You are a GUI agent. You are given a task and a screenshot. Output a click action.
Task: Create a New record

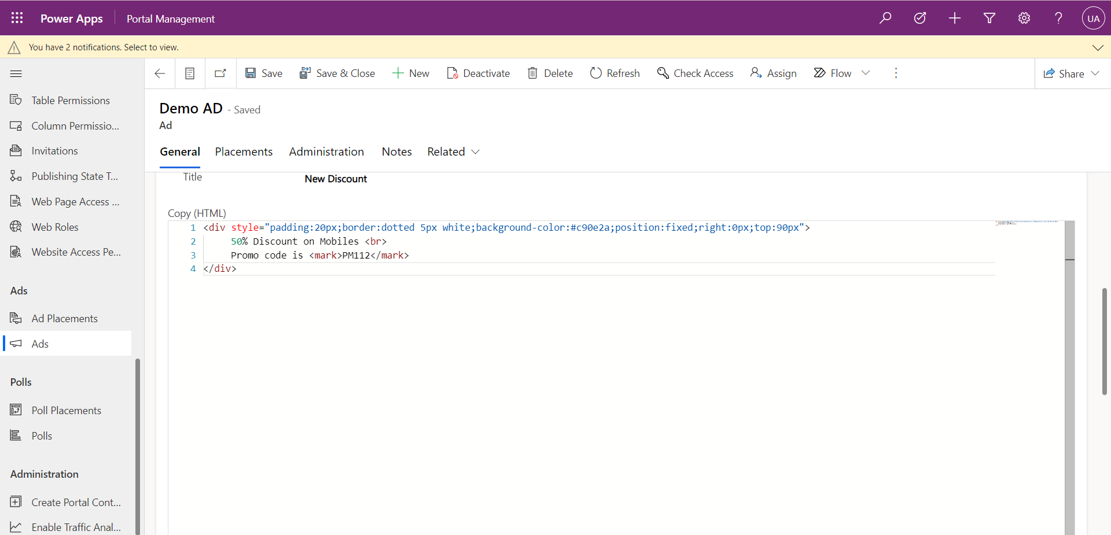pos(411,73)
